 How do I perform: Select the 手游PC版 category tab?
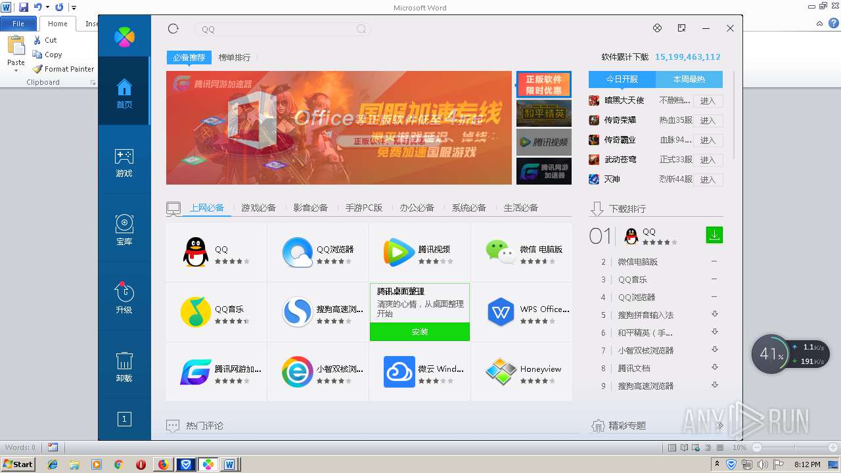[364, 208]
